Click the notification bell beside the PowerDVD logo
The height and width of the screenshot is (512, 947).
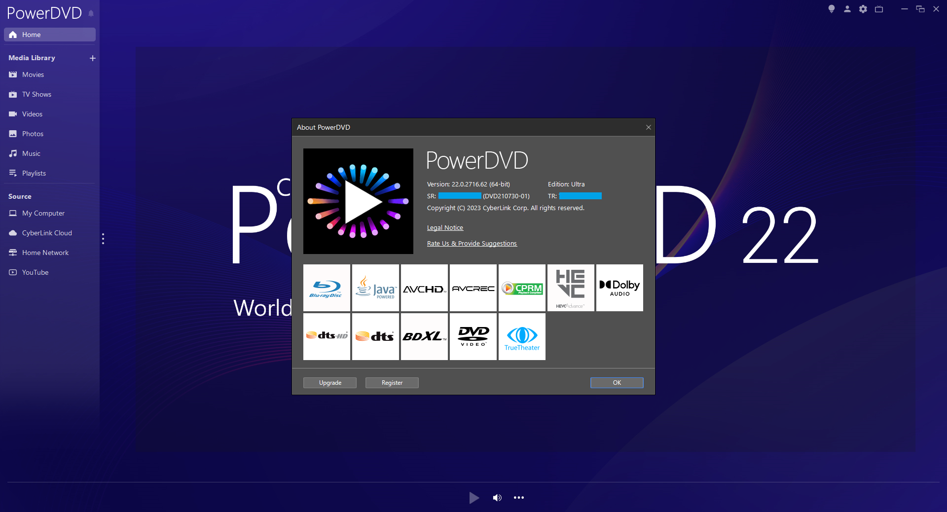(91, 13)
